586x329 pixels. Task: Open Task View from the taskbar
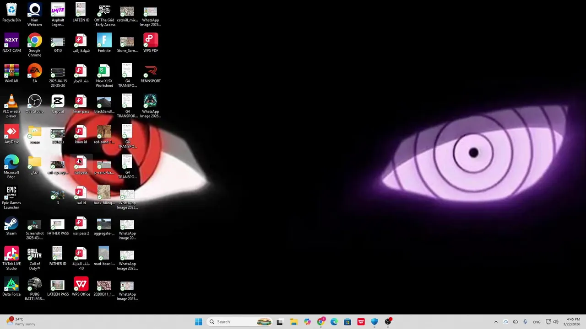coord(280,322)
